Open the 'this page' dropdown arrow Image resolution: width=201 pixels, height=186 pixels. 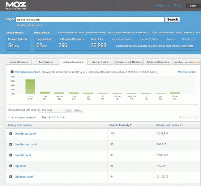69,110
